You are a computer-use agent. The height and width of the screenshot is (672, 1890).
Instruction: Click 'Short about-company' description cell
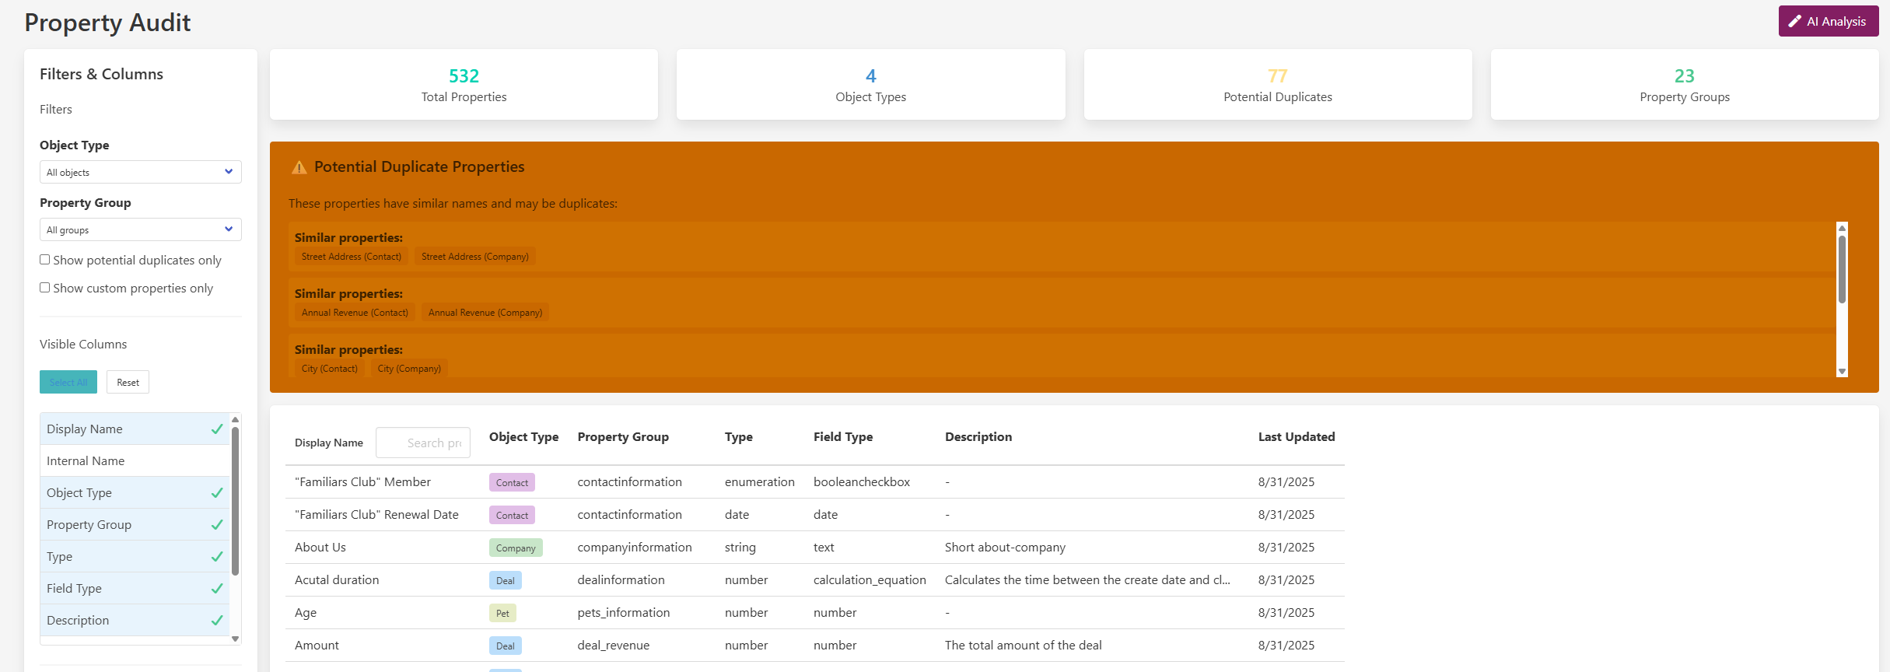coord(1005,548)
